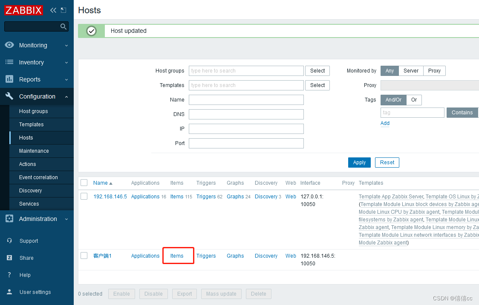Set Monitored by to Server
Viewport: 479px width, 305px height.
coord(411,71)
